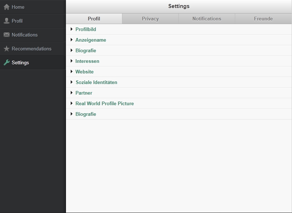The image size is (292, 213).
Task: Select the Home text entry in the sidebar
Action: pos(18,7)
